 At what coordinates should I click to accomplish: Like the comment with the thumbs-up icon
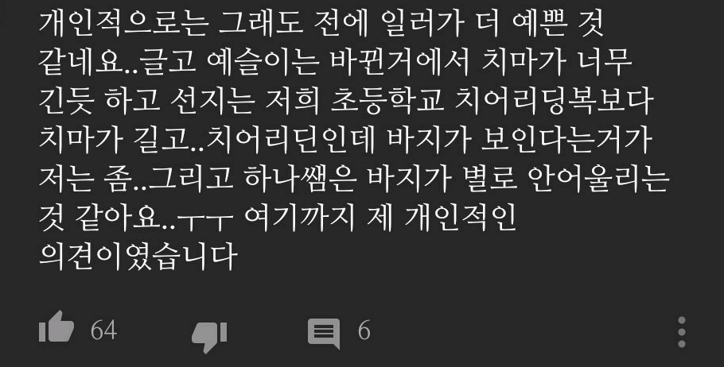click(56, 326)
